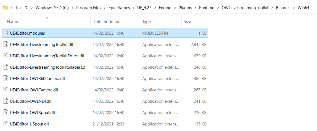Image resolution: width=317 pixels, height=131 pixels.
Task: Navigate to OWLLivestreamingToolkit breadcrumb
Action: (x=245, y=8)
